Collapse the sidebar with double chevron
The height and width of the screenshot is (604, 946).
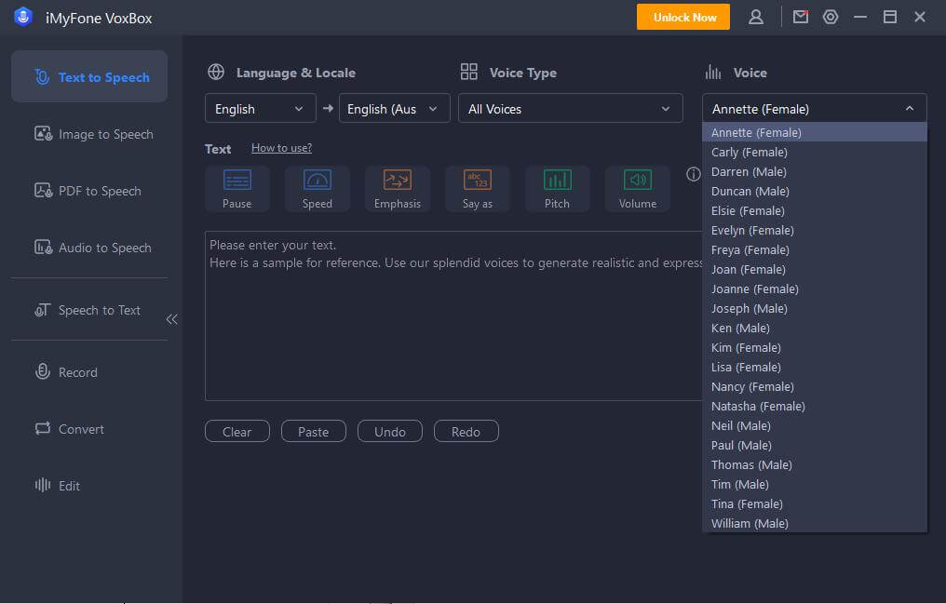172,319
